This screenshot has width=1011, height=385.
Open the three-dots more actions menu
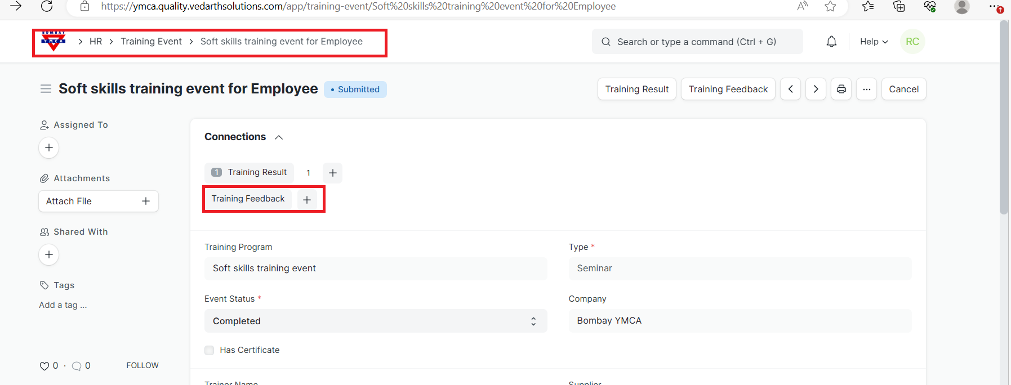(866, 89)
